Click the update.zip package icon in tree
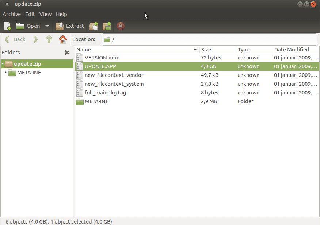 coord(9,64)
